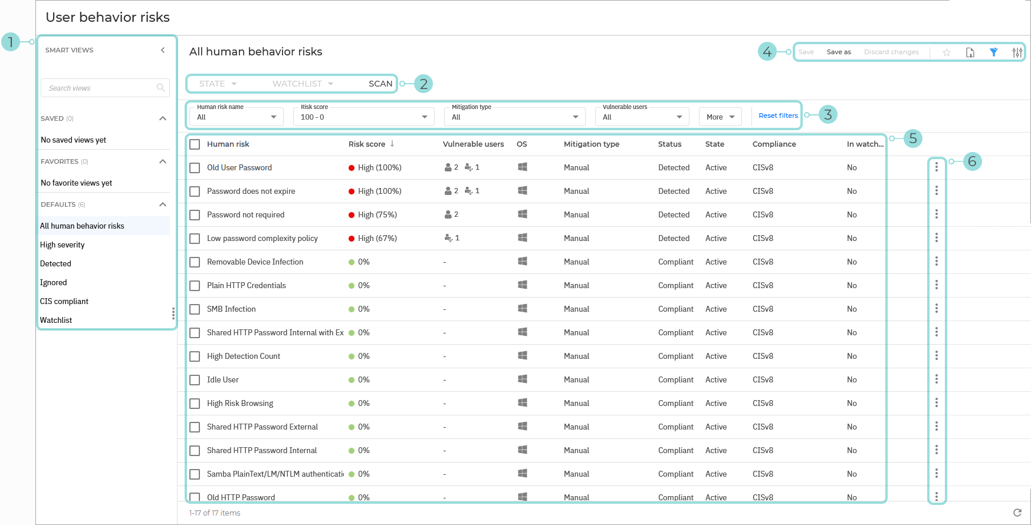1031x525 pixels.
Task: Collapse the Favorites section
Action: pyautogui.click(x=163, y=161)
